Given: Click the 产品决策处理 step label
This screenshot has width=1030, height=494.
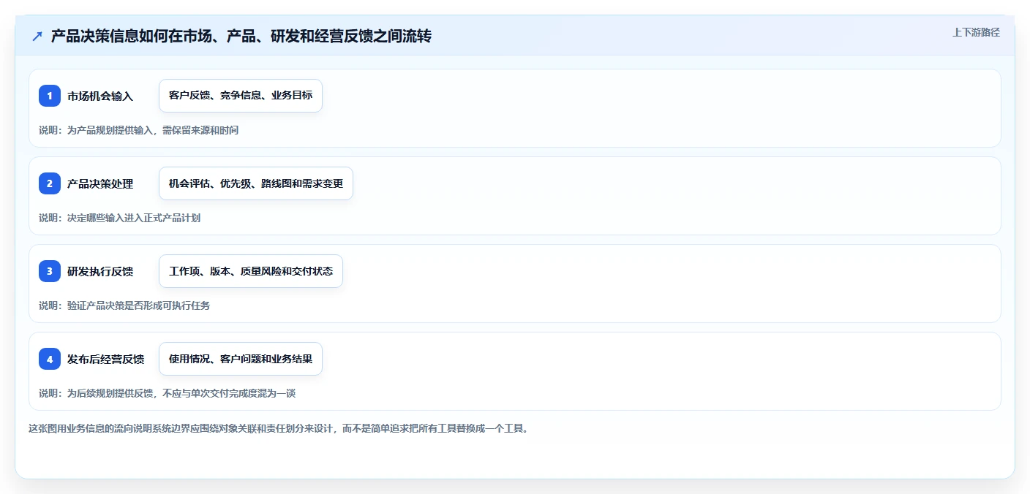Looking at the screenshot, I should point(100,183).
